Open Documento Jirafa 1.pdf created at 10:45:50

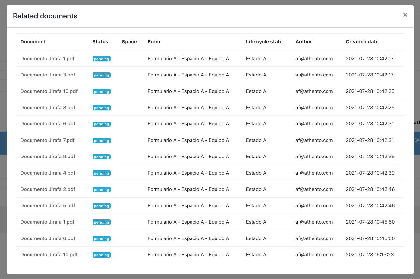[x=47, y=222]
